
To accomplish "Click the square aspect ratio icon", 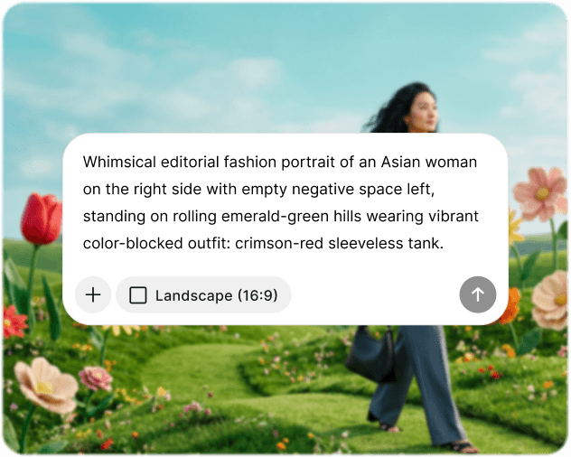I will click(138, 295).
